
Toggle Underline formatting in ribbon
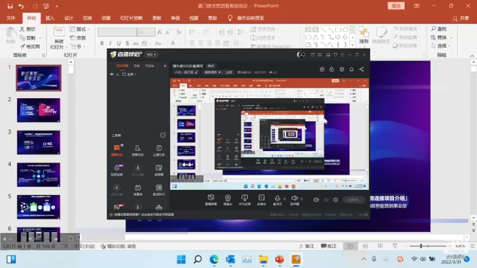click(119, 43)
